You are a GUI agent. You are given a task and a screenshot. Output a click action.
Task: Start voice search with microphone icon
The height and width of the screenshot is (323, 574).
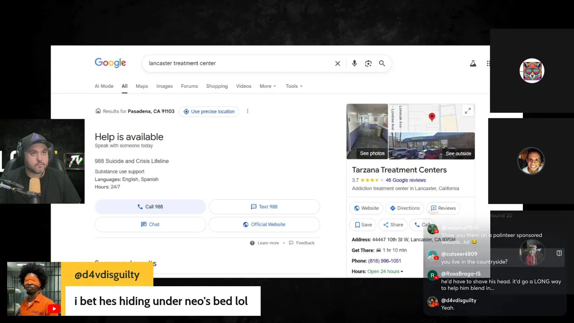pyautogui.click(x=354, y=64)
